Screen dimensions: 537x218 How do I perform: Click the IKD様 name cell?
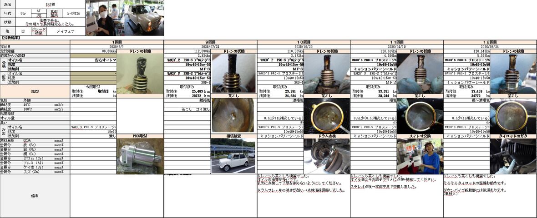pyautogui.click(x=51, y=5)
